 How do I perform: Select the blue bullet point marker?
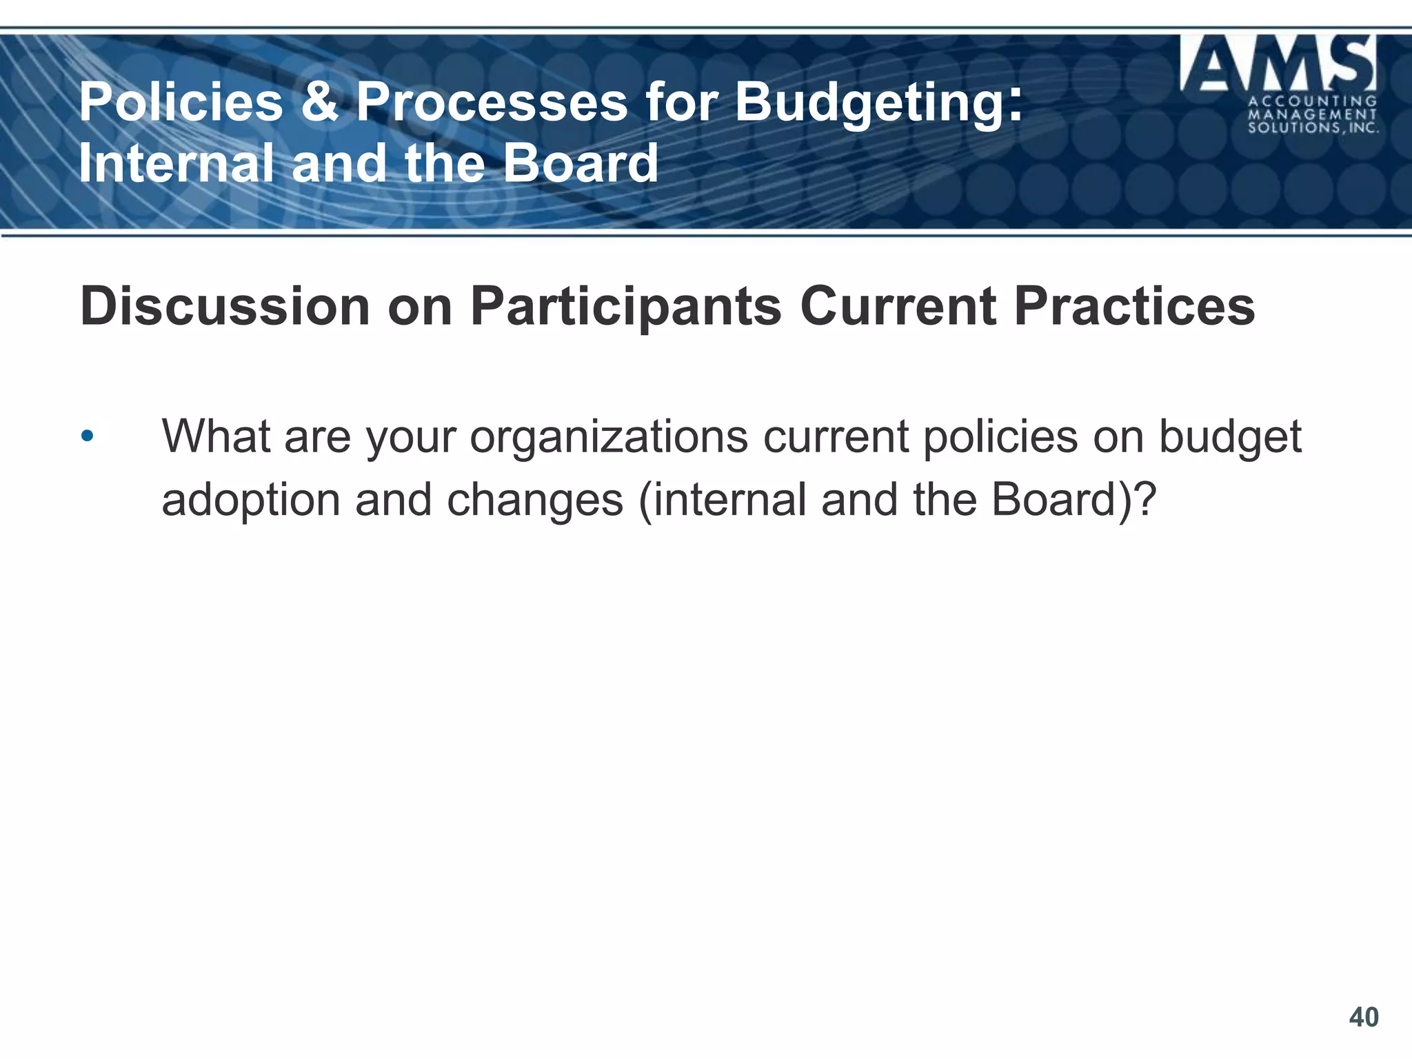87,436
